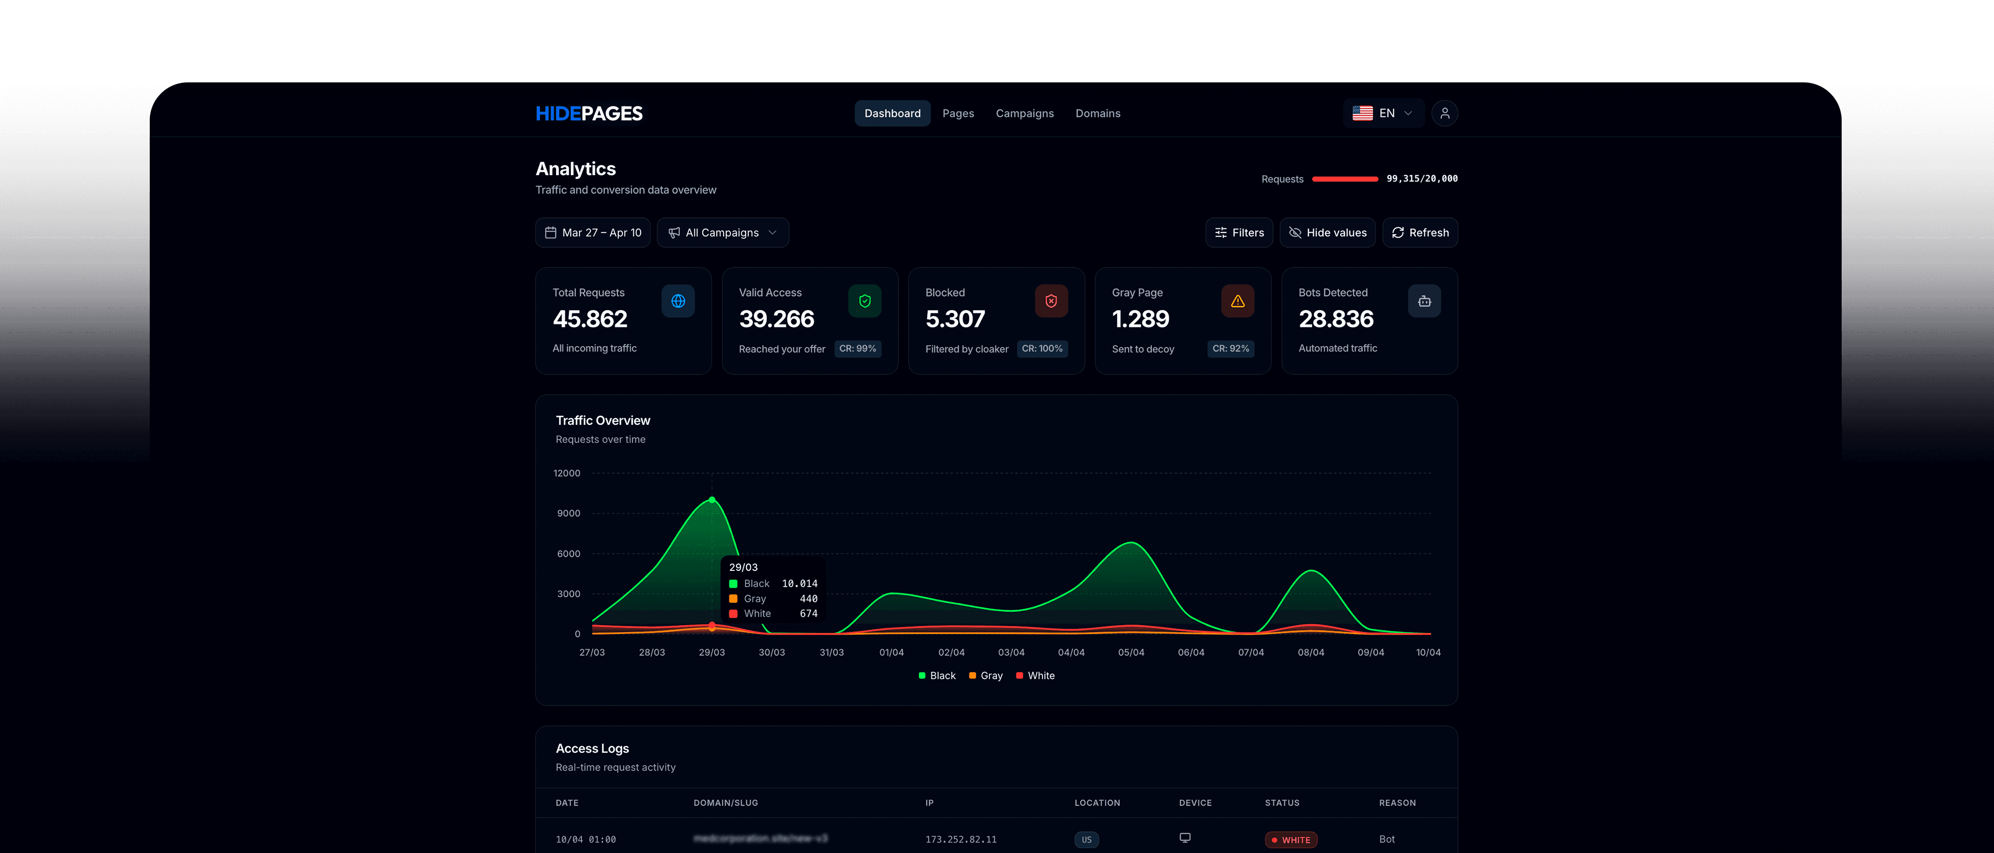Image resolution: width=1994 pixels, height=853 pixels.
Task: Click the device monitor icon in Access Logs row
Action: point(1185,837)
